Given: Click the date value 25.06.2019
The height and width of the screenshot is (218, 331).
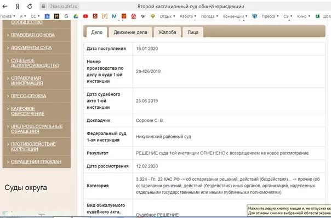Looking at the screenshot, I should (147, 101).
